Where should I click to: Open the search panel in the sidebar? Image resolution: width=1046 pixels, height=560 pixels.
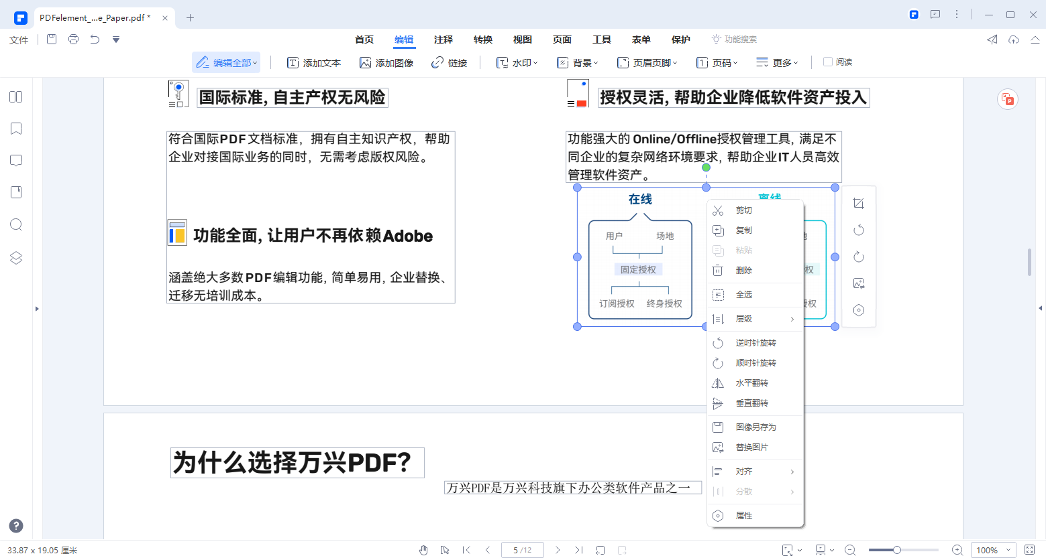(x=15, y=224)
